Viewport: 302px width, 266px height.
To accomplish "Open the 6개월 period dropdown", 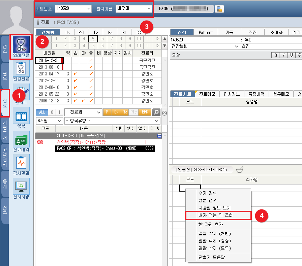I will pyautogui.click(x=49, y=121).
